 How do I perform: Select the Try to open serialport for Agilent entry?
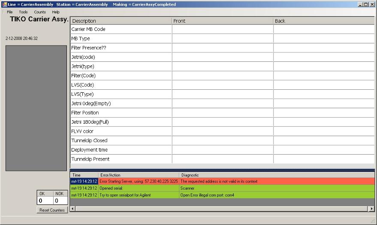[x=223, y=195]
